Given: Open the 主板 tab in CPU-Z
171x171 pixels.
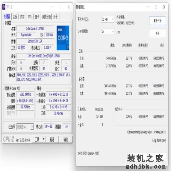Looking at the screenshot, I should tap(15, 17).
